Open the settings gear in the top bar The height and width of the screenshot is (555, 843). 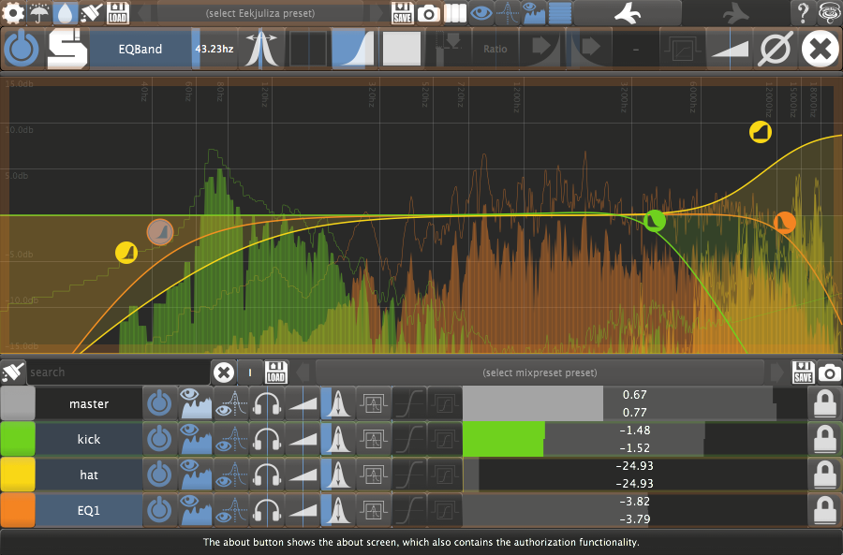pos(13,13)
